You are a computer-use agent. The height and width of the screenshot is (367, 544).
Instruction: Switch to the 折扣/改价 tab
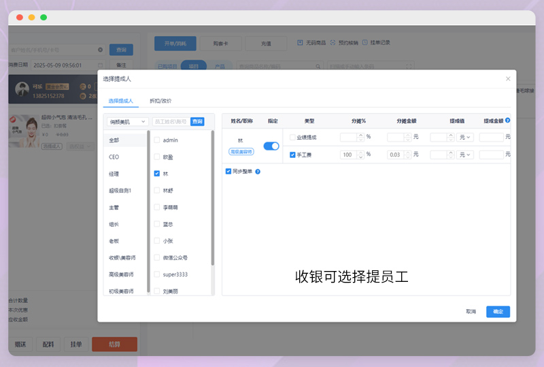click(x=160, y=101)
